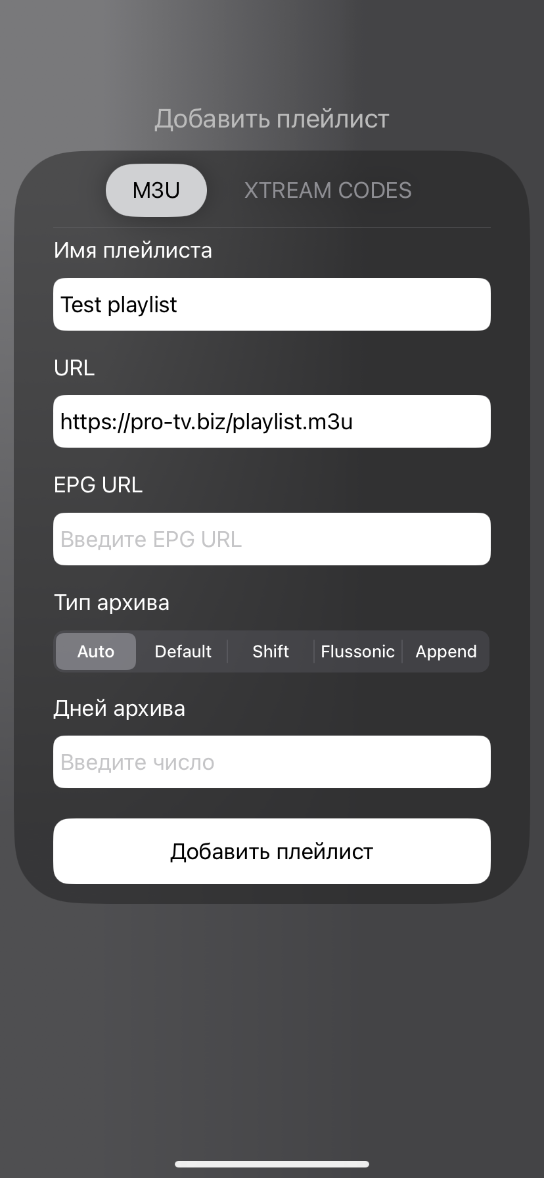Click the gray Добавить плейлист heading
This screenshot has width=544, height=1178.
click(272, 119)
